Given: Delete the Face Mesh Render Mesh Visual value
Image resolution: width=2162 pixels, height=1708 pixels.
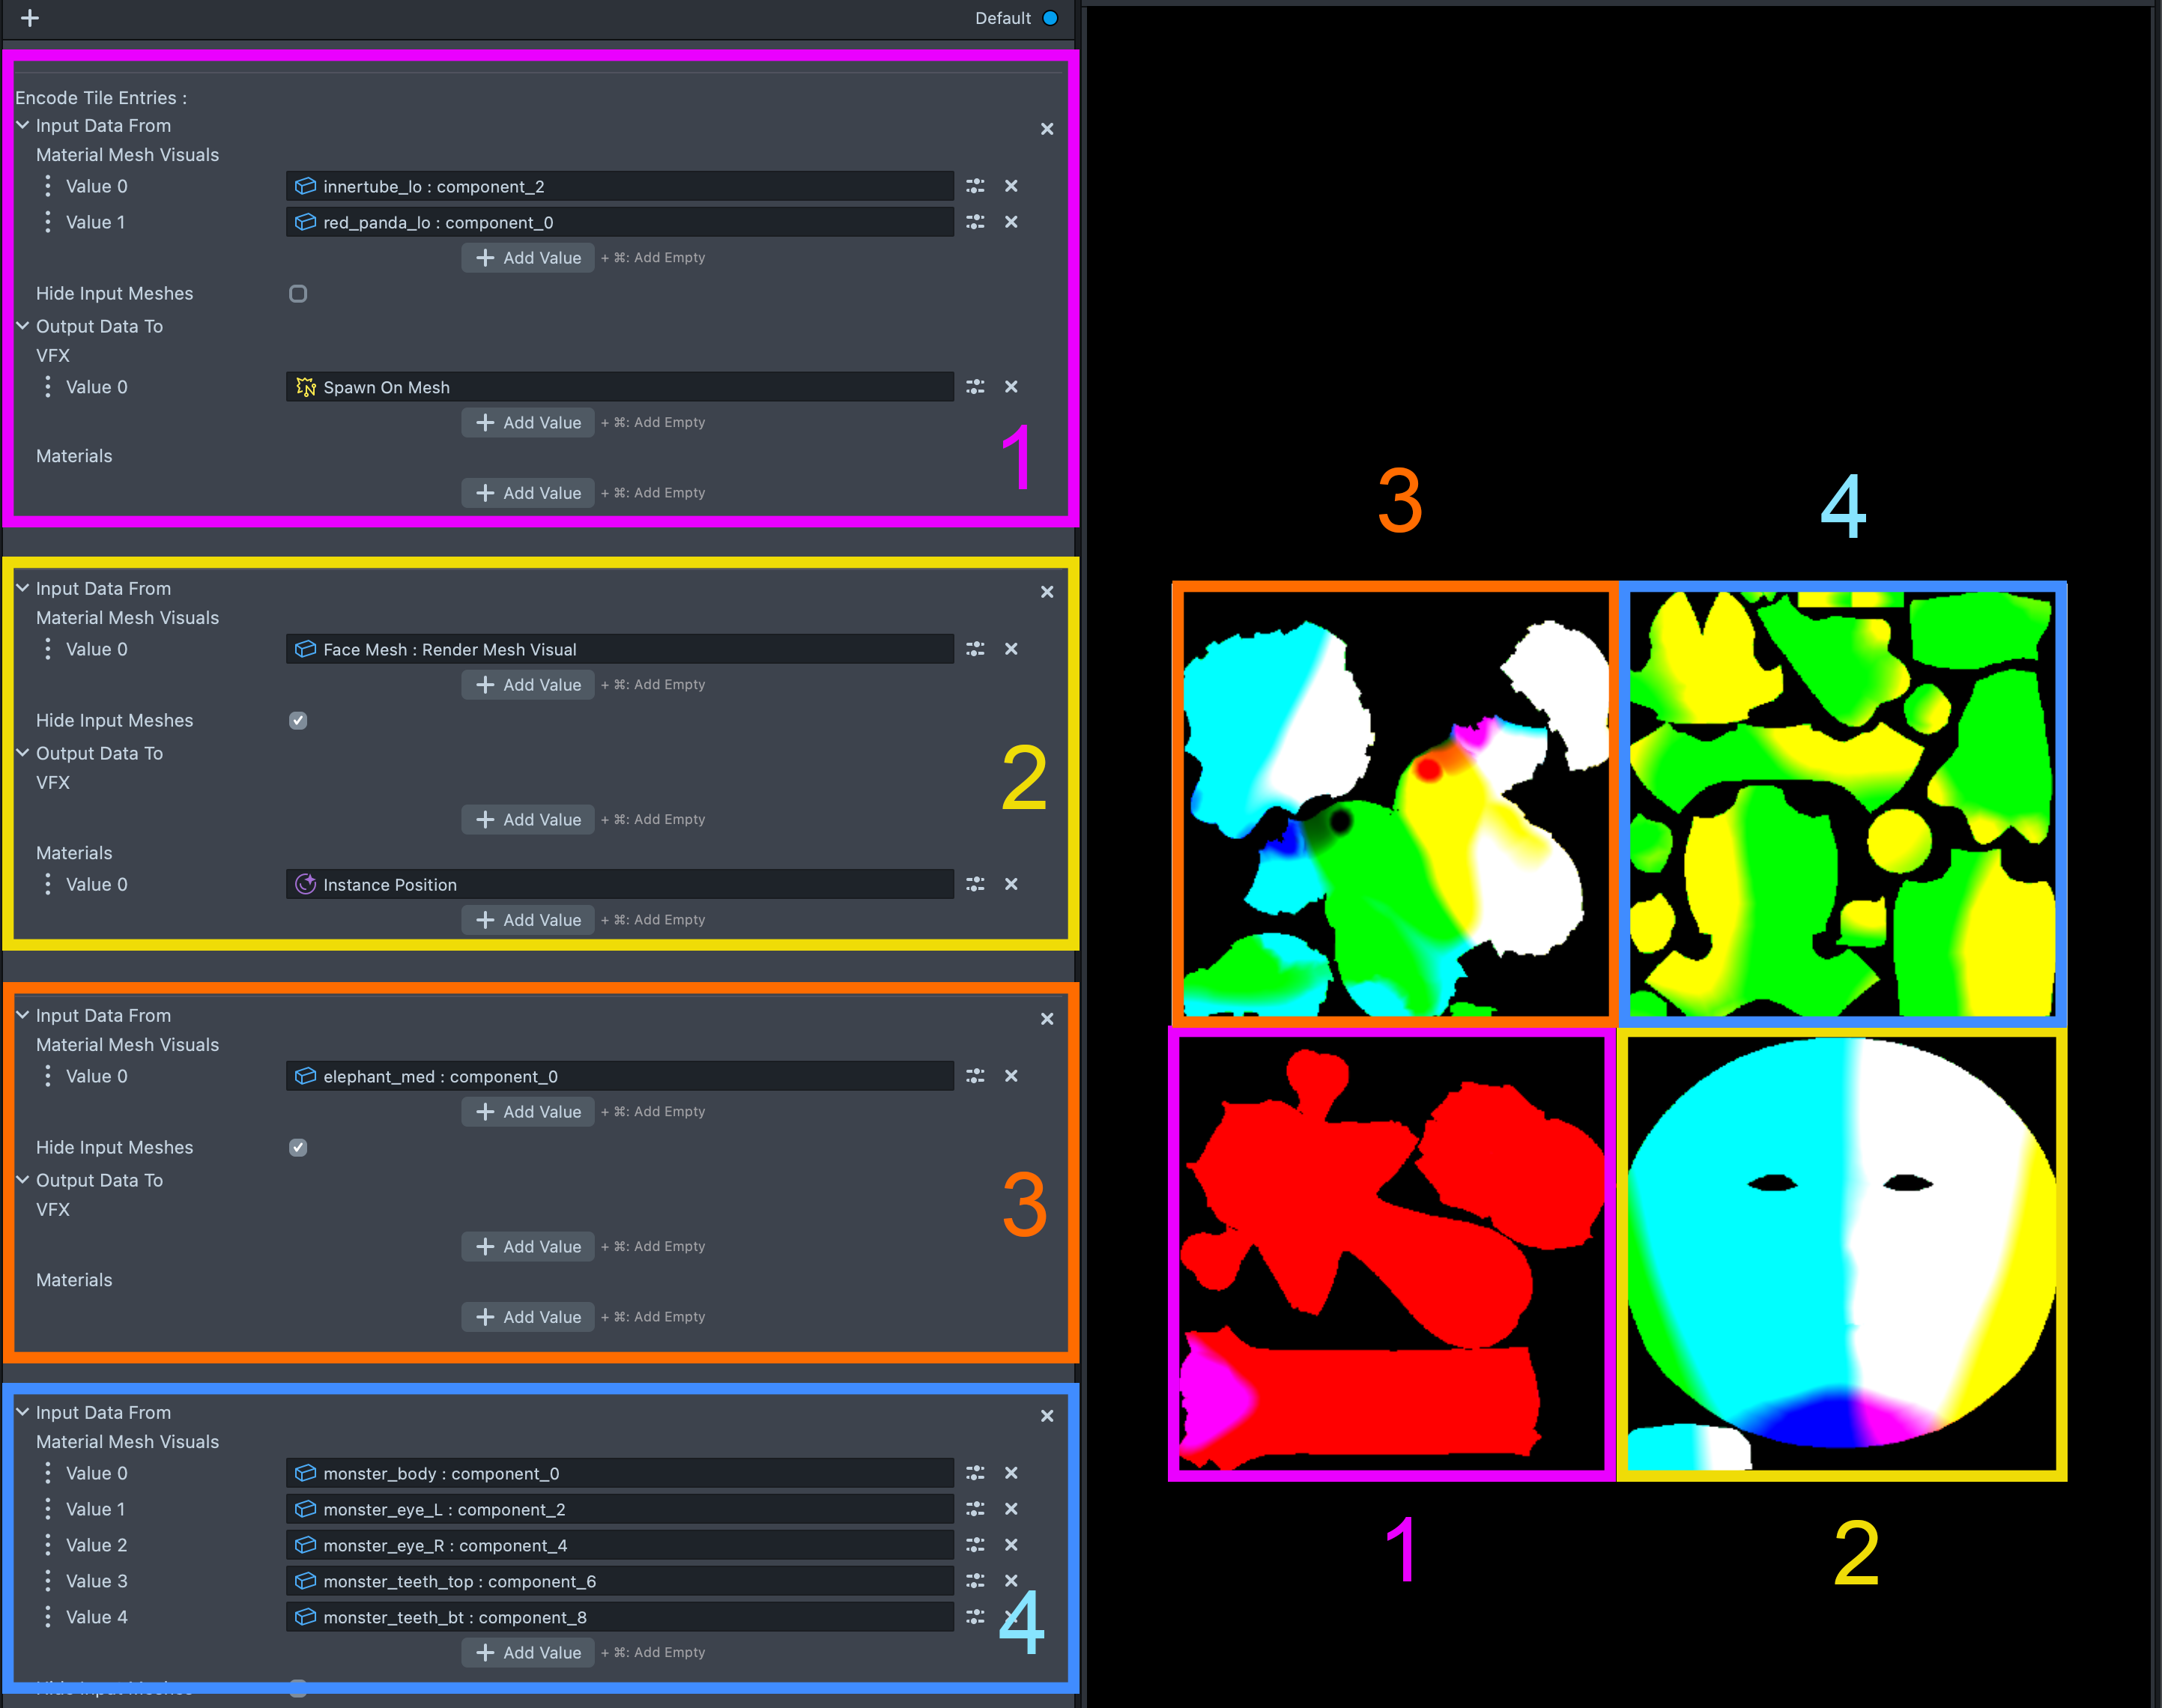Looking at the screenshot, I should point(1011,649).
